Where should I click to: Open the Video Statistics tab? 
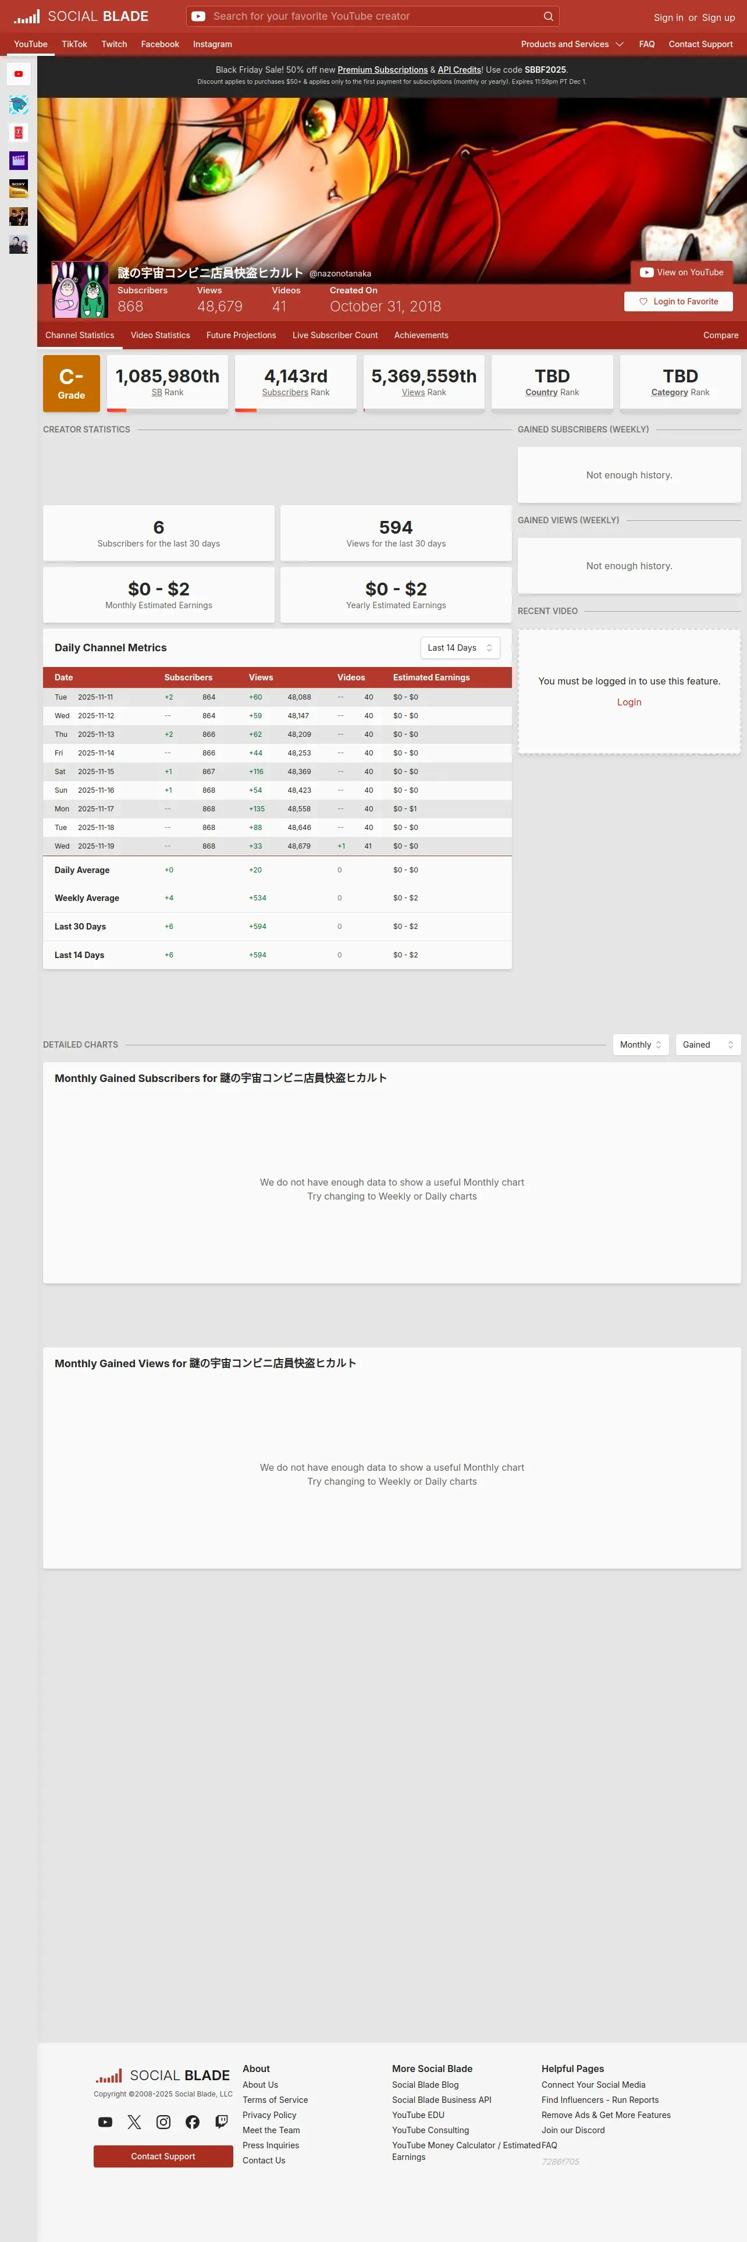pos(160,335)
